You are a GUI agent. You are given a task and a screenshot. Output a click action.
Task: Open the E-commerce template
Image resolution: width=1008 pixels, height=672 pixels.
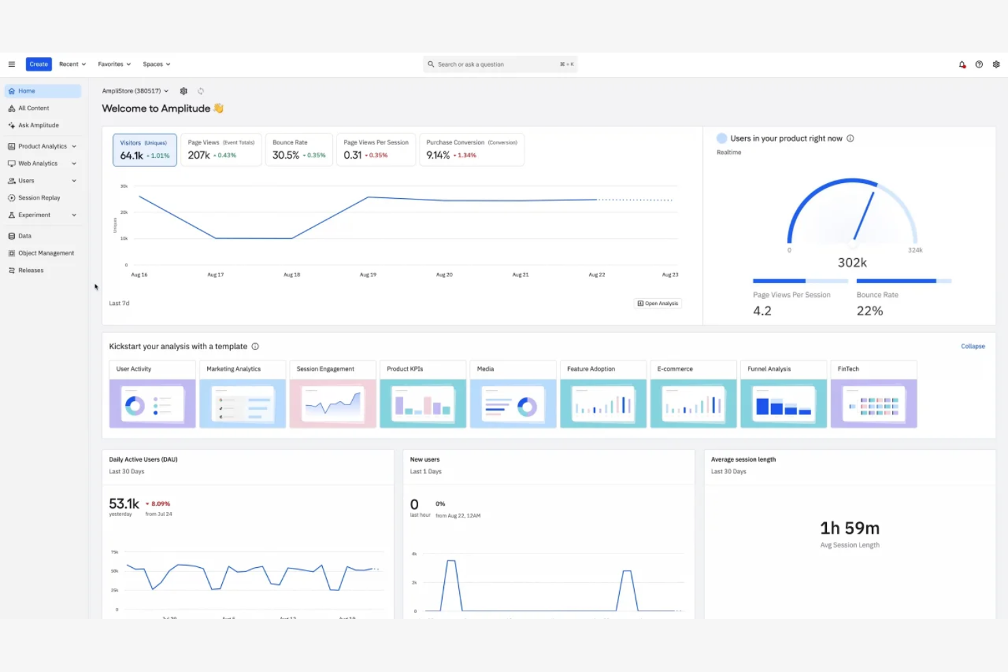693,394
